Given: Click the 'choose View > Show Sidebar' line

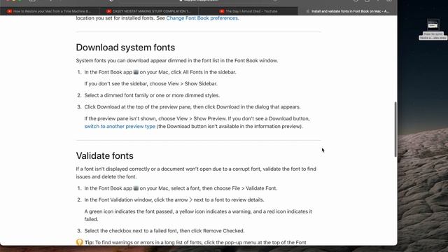Looking at the screenshot, I should [x=151, y=84].
